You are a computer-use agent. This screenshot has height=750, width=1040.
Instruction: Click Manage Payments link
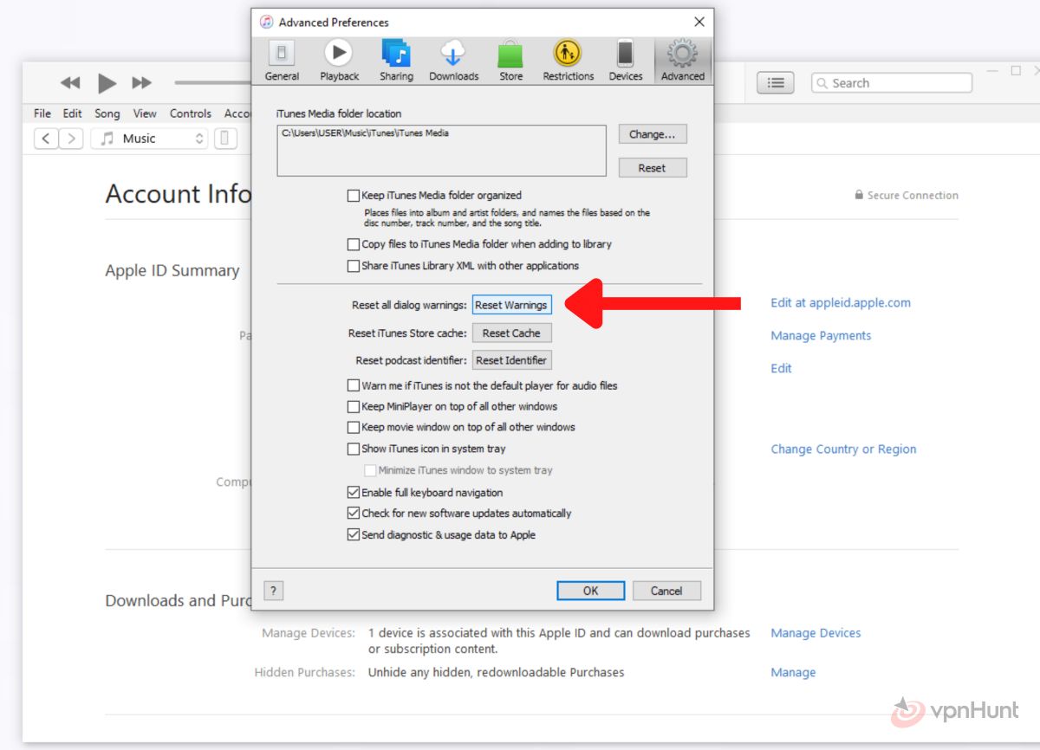coord(821,336)
